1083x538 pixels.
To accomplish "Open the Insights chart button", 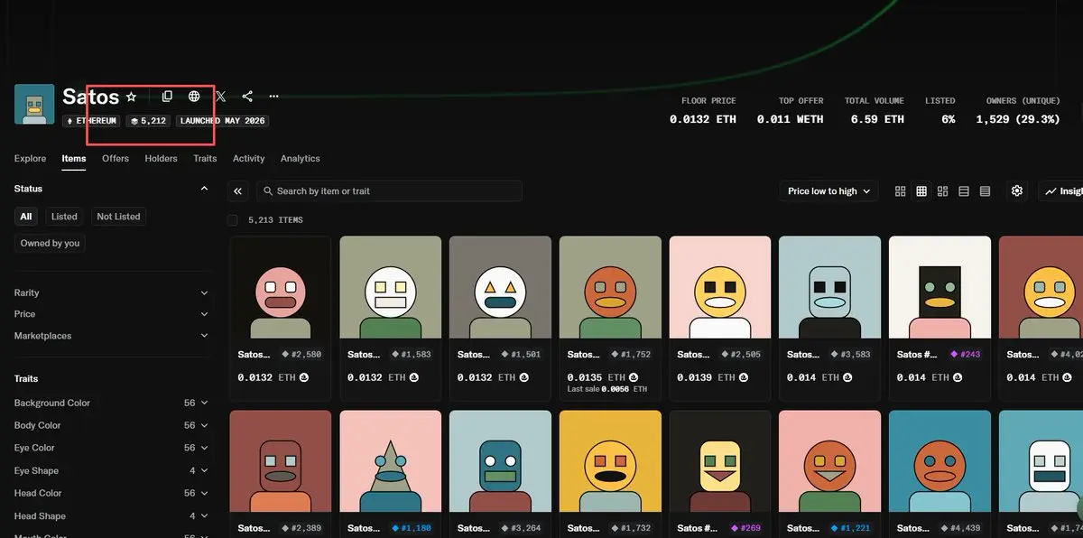I will pyautogui.click(x=1062, y=191).
